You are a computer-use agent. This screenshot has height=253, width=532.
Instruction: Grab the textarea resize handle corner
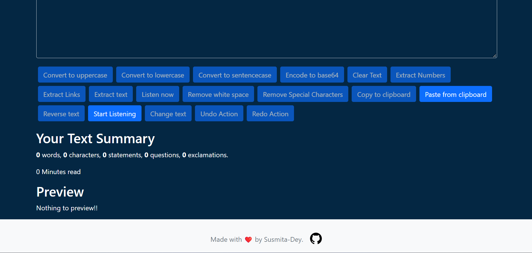pos(495,56)
